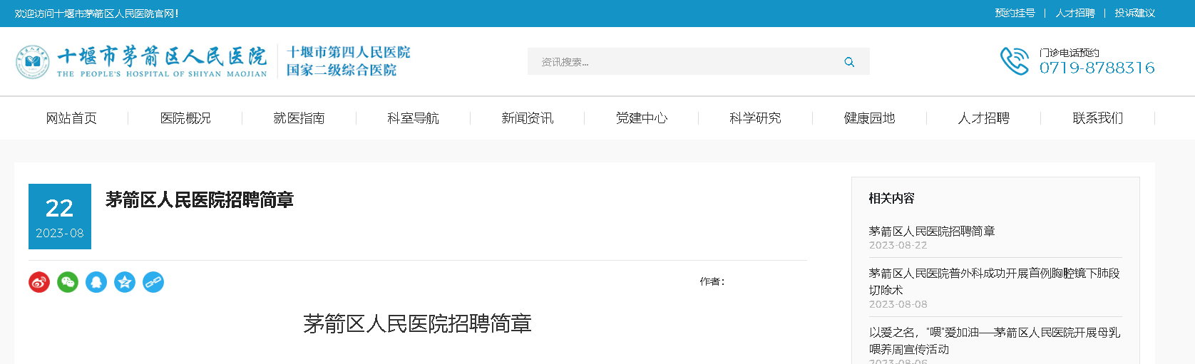Click article heading 茅箭区人民医院招聘简章 beside date

pos(200,200)
